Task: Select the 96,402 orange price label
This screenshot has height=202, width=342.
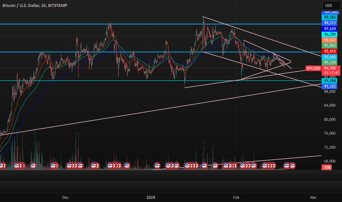Action: [x=330, y=40]
